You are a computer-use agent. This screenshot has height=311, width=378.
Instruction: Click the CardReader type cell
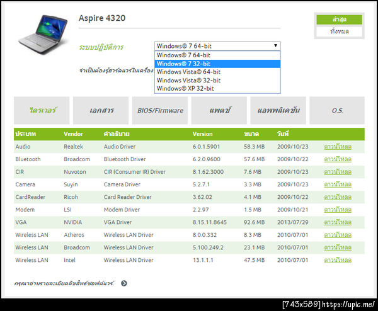[x=30, y=197]
